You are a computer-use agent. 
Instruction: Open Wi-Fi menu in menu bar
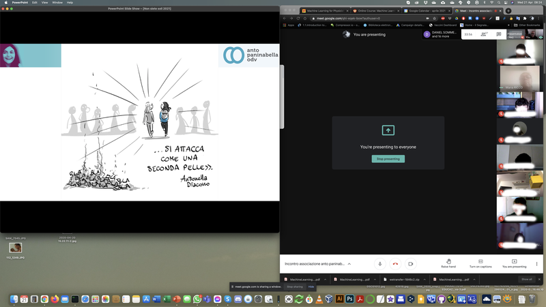click(491, 3)
